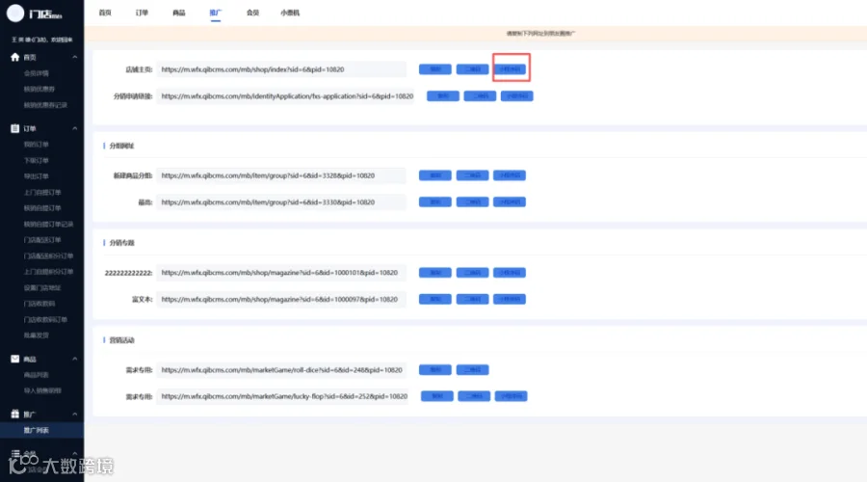Click the 分销申请链接 URL field

(285, 95)
